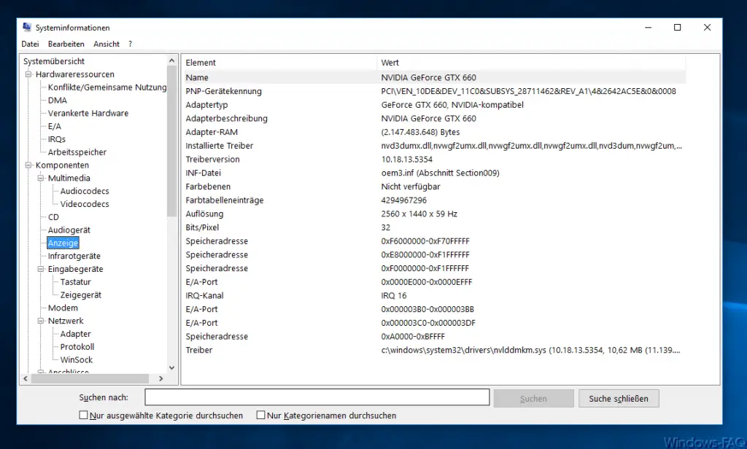
Task: Open the Bearbeiten menu
Action: [x=67, y=44]
